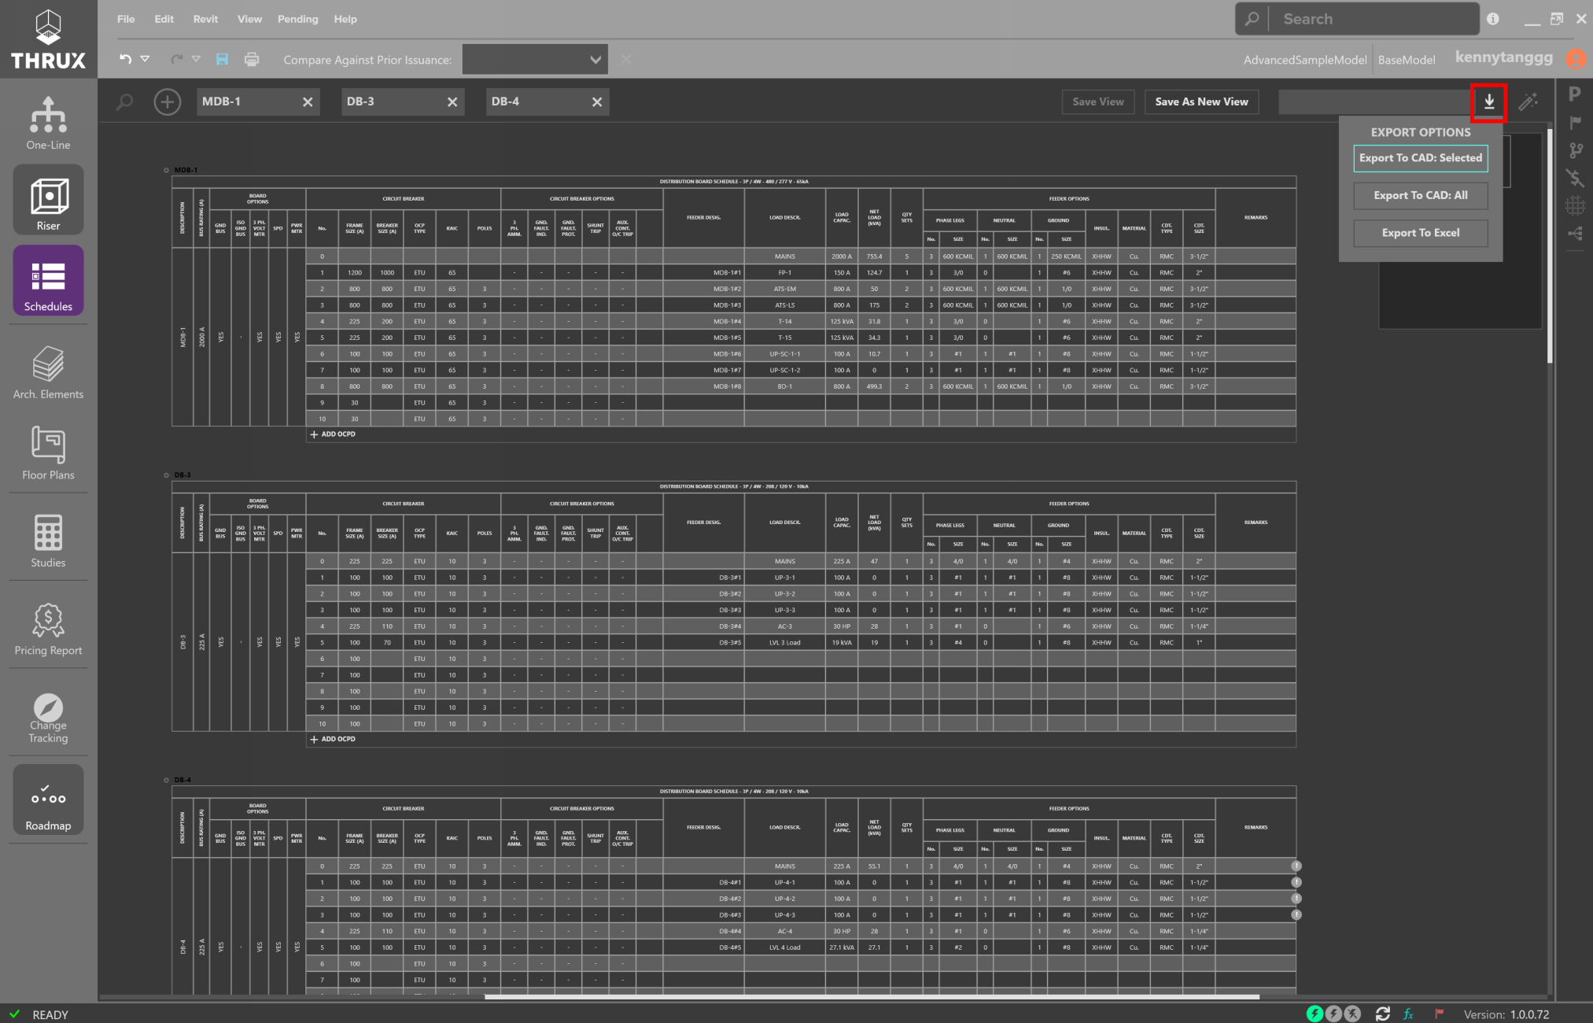Open Change Tracking compass icon
This screenshot has width=1593, height=1023.
tap(48, 718)
